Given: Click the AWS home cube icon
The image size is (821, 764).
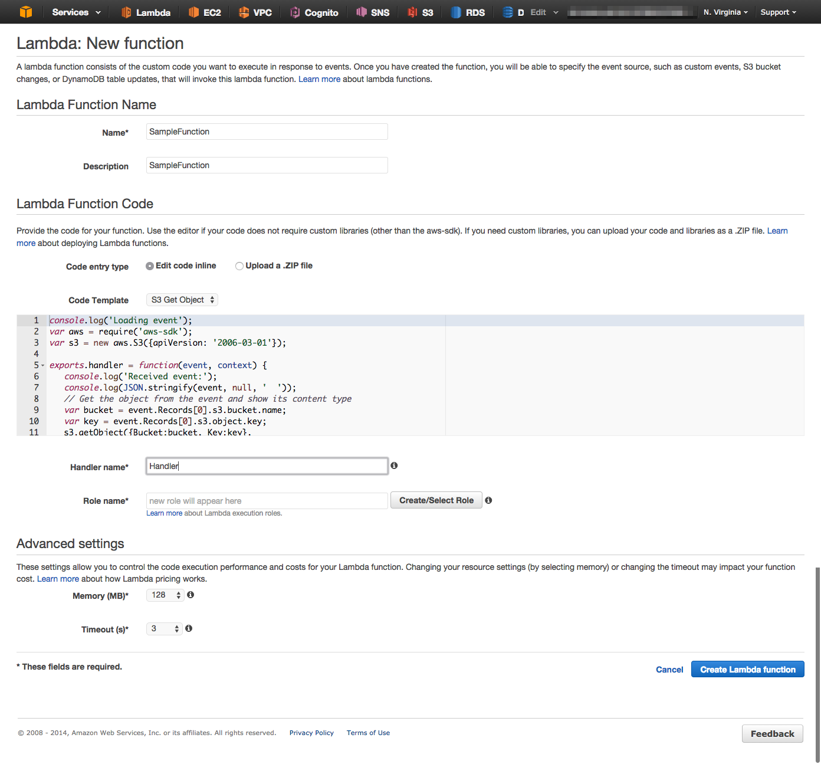Looking at the screenshot, I should pyautogui.click(x=25, y=12).
